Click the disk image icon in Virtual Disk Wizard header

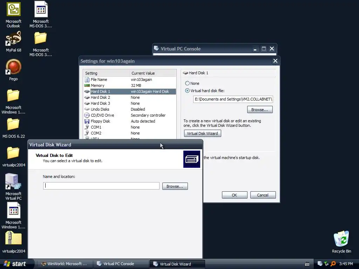pyautogui.click(x=192, y=159)
